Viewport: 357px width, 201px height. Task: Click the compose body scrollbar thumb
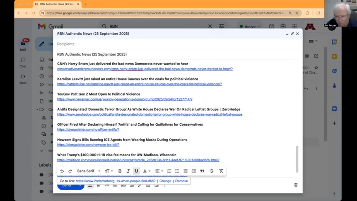click(297, 159)
